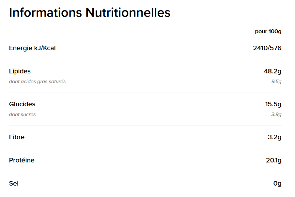This screenshot has height=197, width=295.
Task: Click the Fibre value 3.2g
Action: pyautogui.click(x=274, y=137)
